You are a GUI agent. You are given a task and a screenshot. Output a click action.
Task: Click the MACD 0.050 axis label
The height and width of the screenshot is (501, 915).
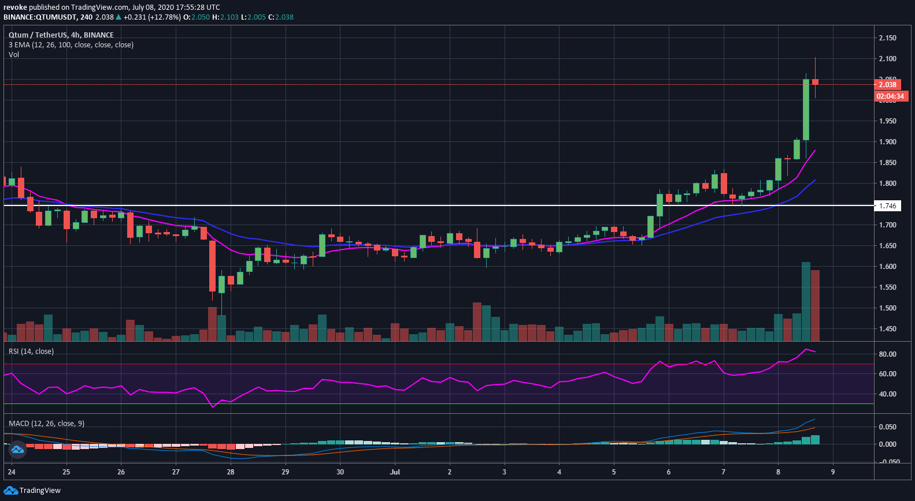coord(887,427)
